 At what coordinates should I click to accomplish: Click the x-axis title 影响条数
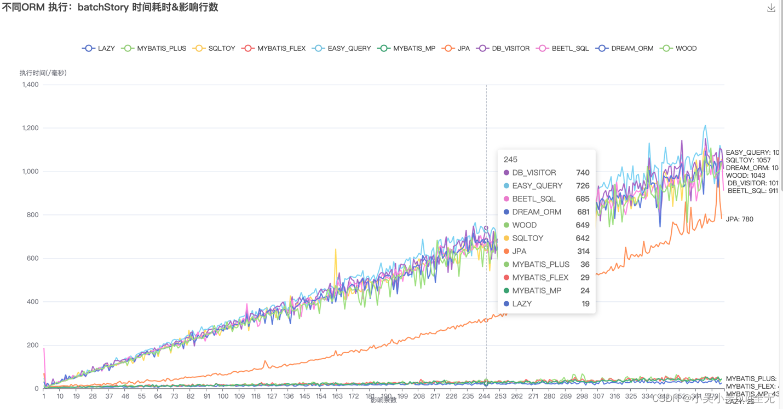click(x=383, y=401)
